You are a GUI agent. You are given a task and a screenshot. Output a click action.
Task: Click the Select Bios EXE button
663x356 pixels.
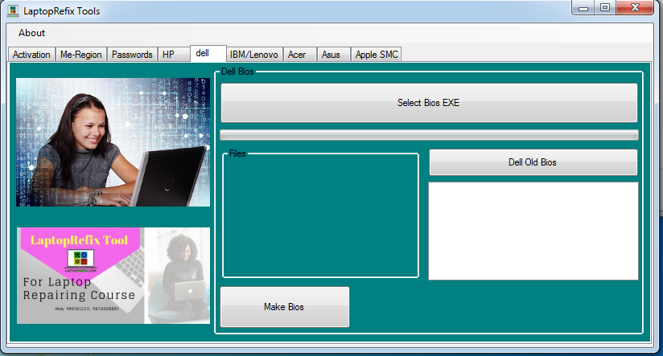429,103
